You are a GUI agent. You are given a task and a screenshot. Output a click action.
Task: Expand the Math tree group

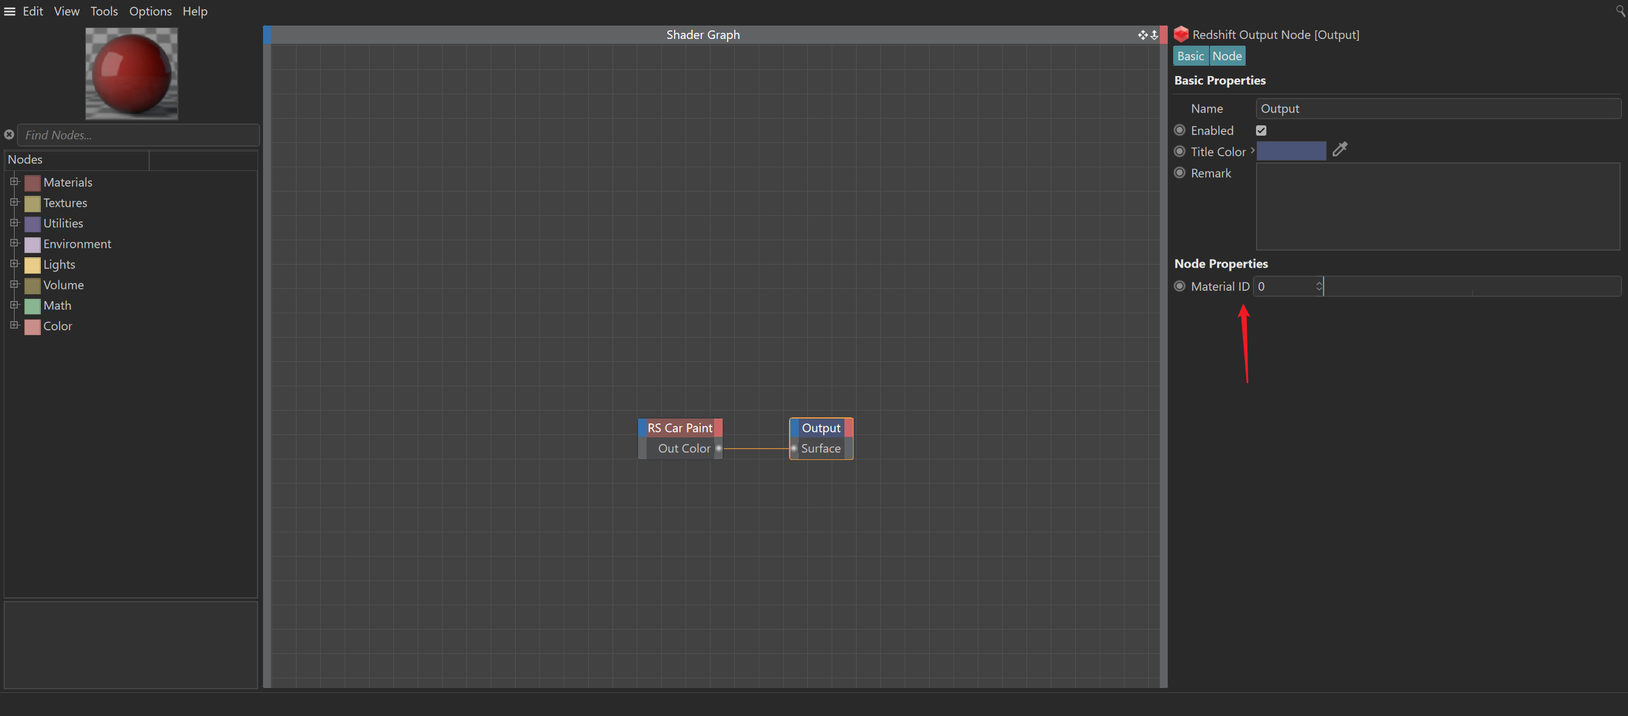(14, 305)
